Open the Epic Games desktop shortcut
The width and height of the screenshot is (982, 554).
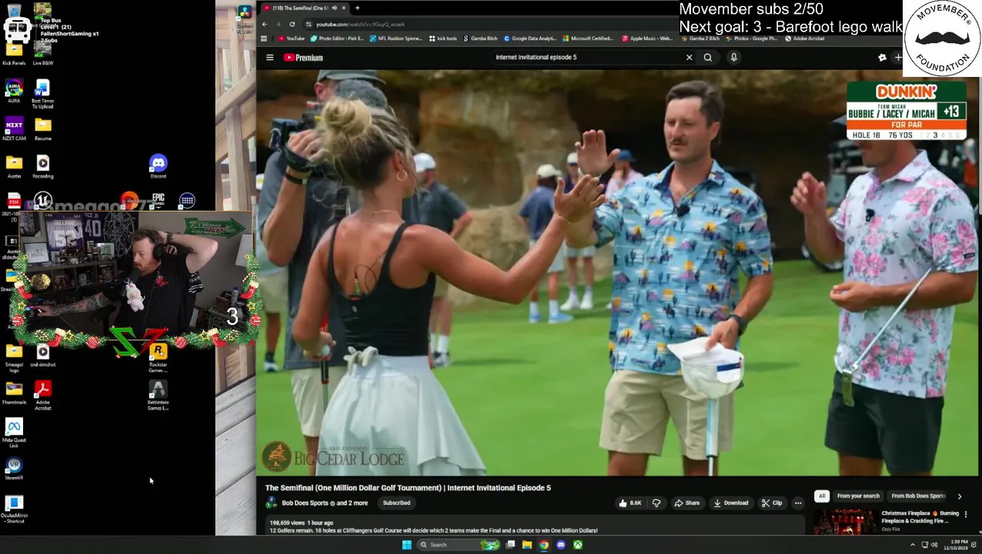pyautogui.click(x=159, y=200)
